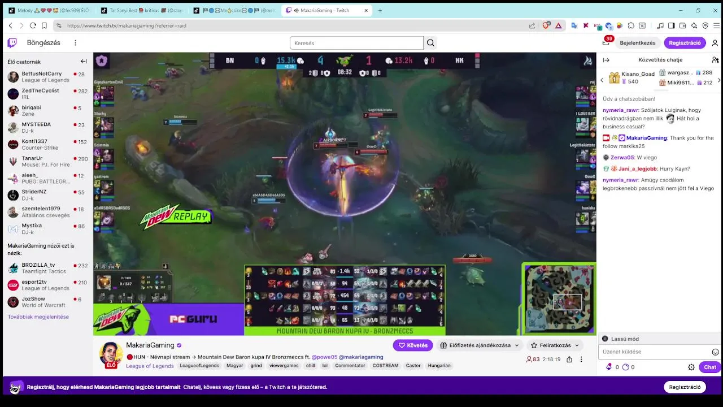Click the Brave Rewards triangle icon

[558, 25]
